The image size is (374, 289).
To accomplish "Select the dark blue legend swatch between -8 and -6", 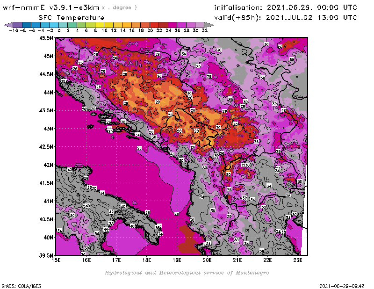I will 27,25.
